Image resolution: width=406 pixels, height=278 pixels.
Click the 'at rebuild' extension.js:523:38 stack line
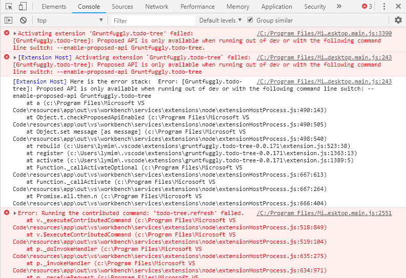click(x=188, y=146)
